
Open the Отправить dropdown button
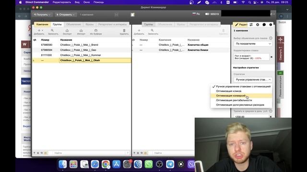(65, 15)
